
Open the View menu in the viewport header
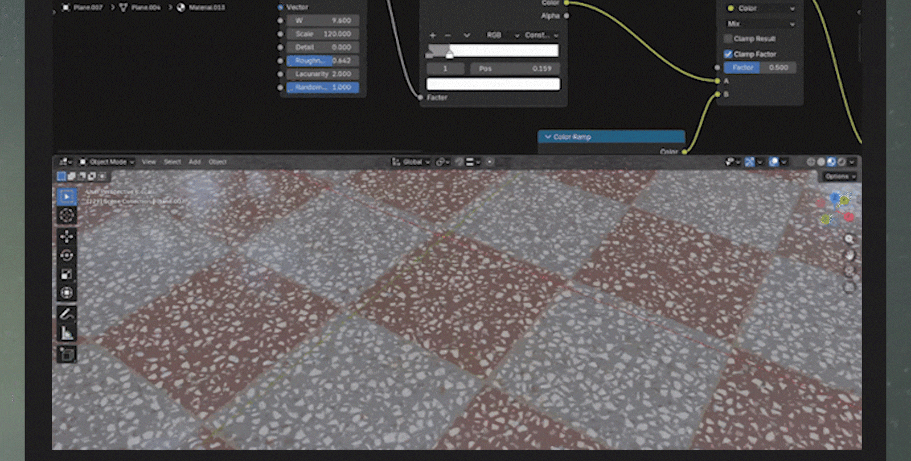tap(149, 162)
